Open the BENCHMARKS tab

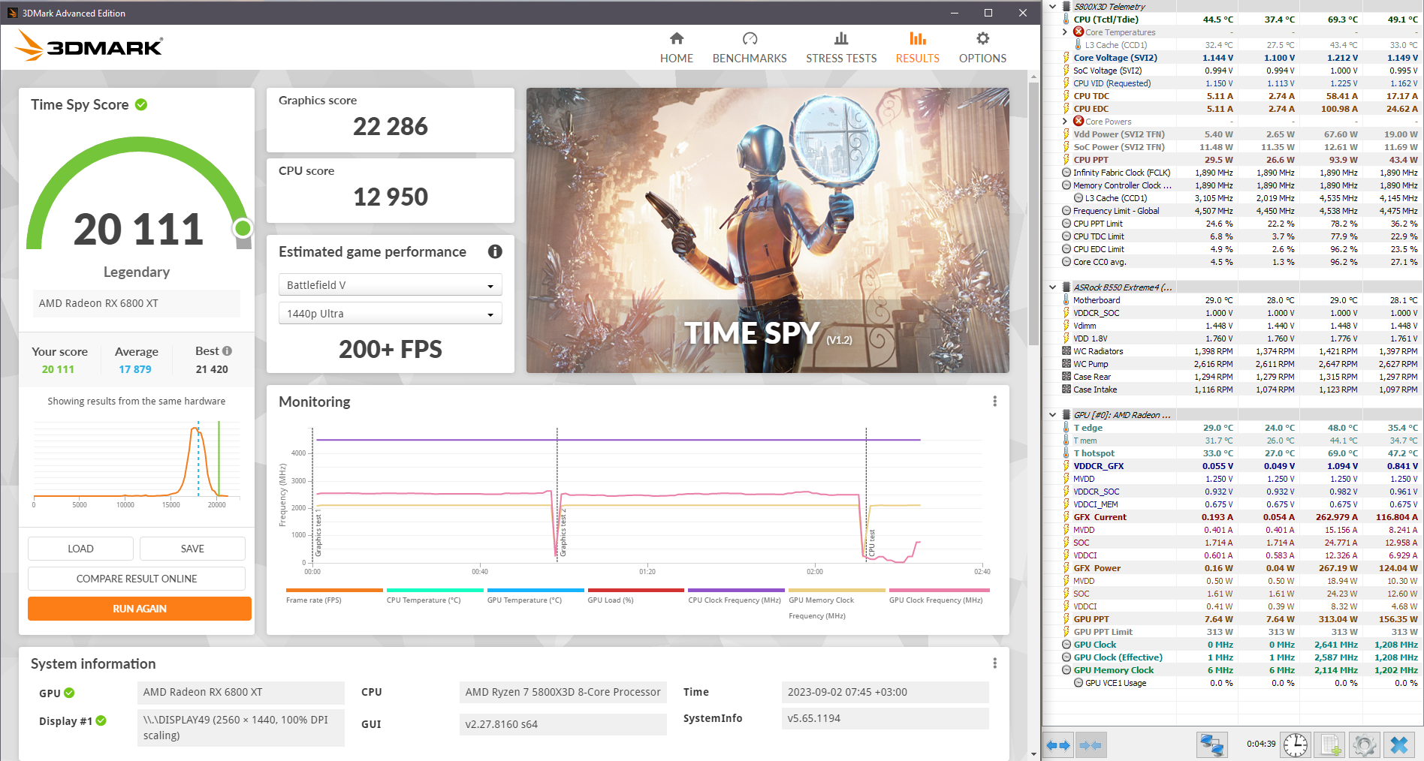click(750, 48)
